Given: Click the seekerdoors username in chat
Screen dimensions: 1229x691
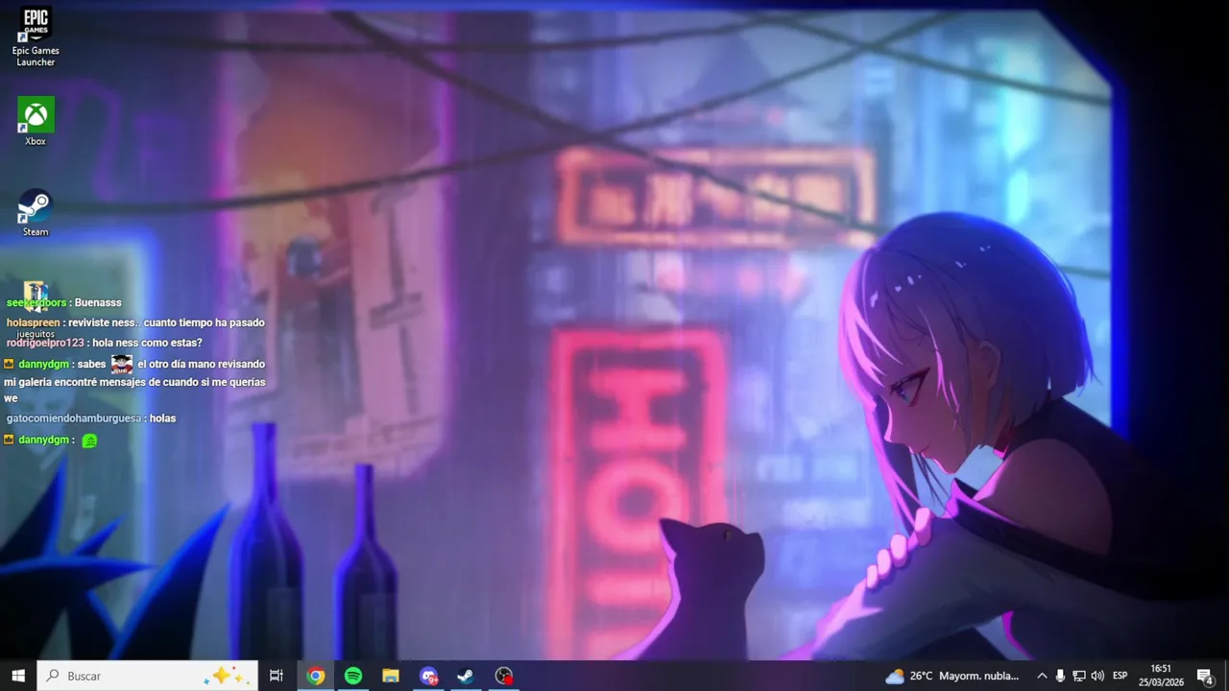Looking at the screenshot, I should click(36, 302).
